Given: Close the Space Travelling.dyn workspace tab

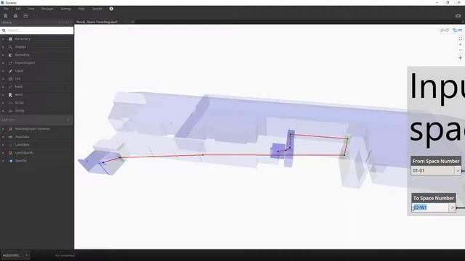Looking at the screenshot, I should [x=132, y=22].
